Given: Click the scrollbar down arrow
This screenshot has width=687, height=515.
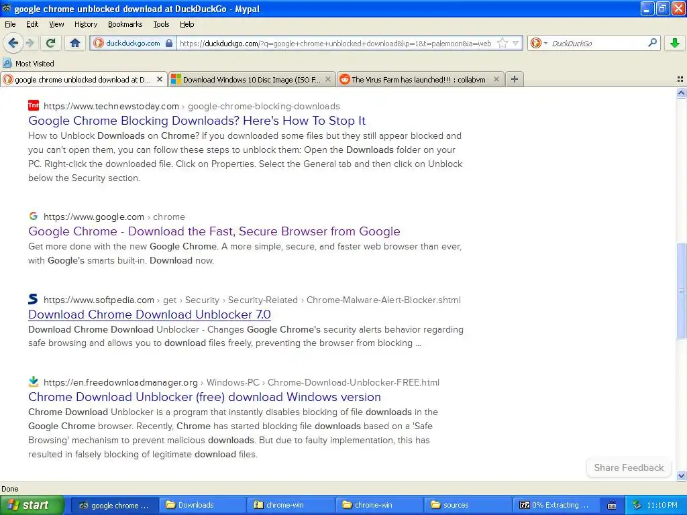Looking at the screenshot, I should (x=681, y=475).
